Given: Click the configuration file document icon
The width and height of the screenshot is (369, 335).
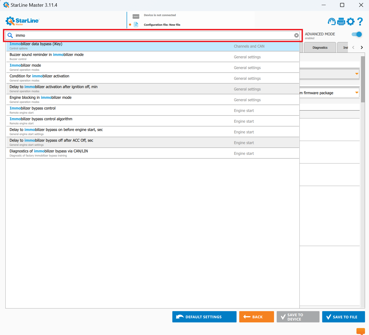Looking at the screenshot, I should click(136, 25).
